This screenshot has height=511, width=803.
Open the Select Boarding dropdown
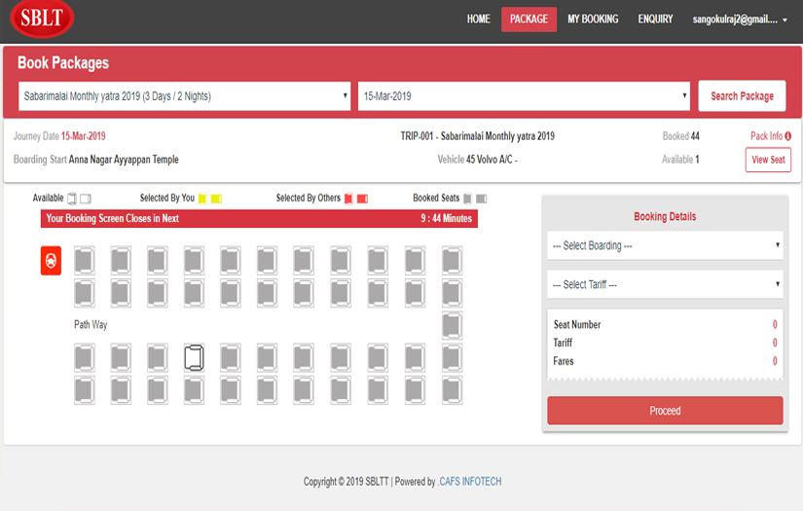(x=665, y=245)
